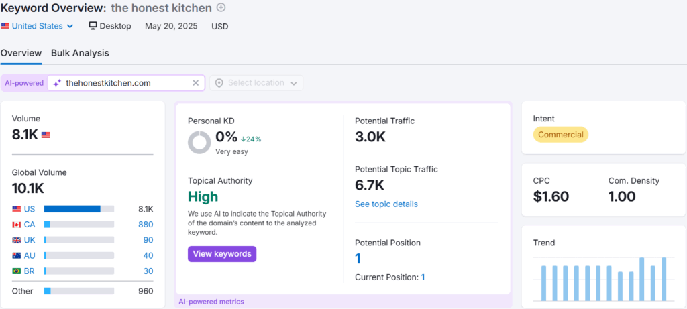This screenshot has width=687, height=309.
Task: Click the Personal KD donut chart icon
Action: [199, 143]
